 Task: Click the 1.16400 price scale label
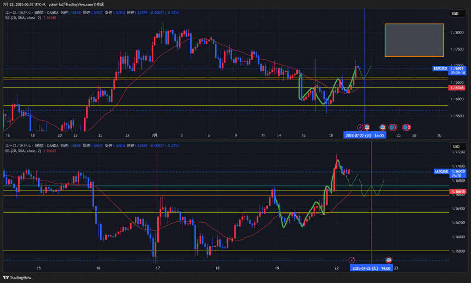(458, 208)
